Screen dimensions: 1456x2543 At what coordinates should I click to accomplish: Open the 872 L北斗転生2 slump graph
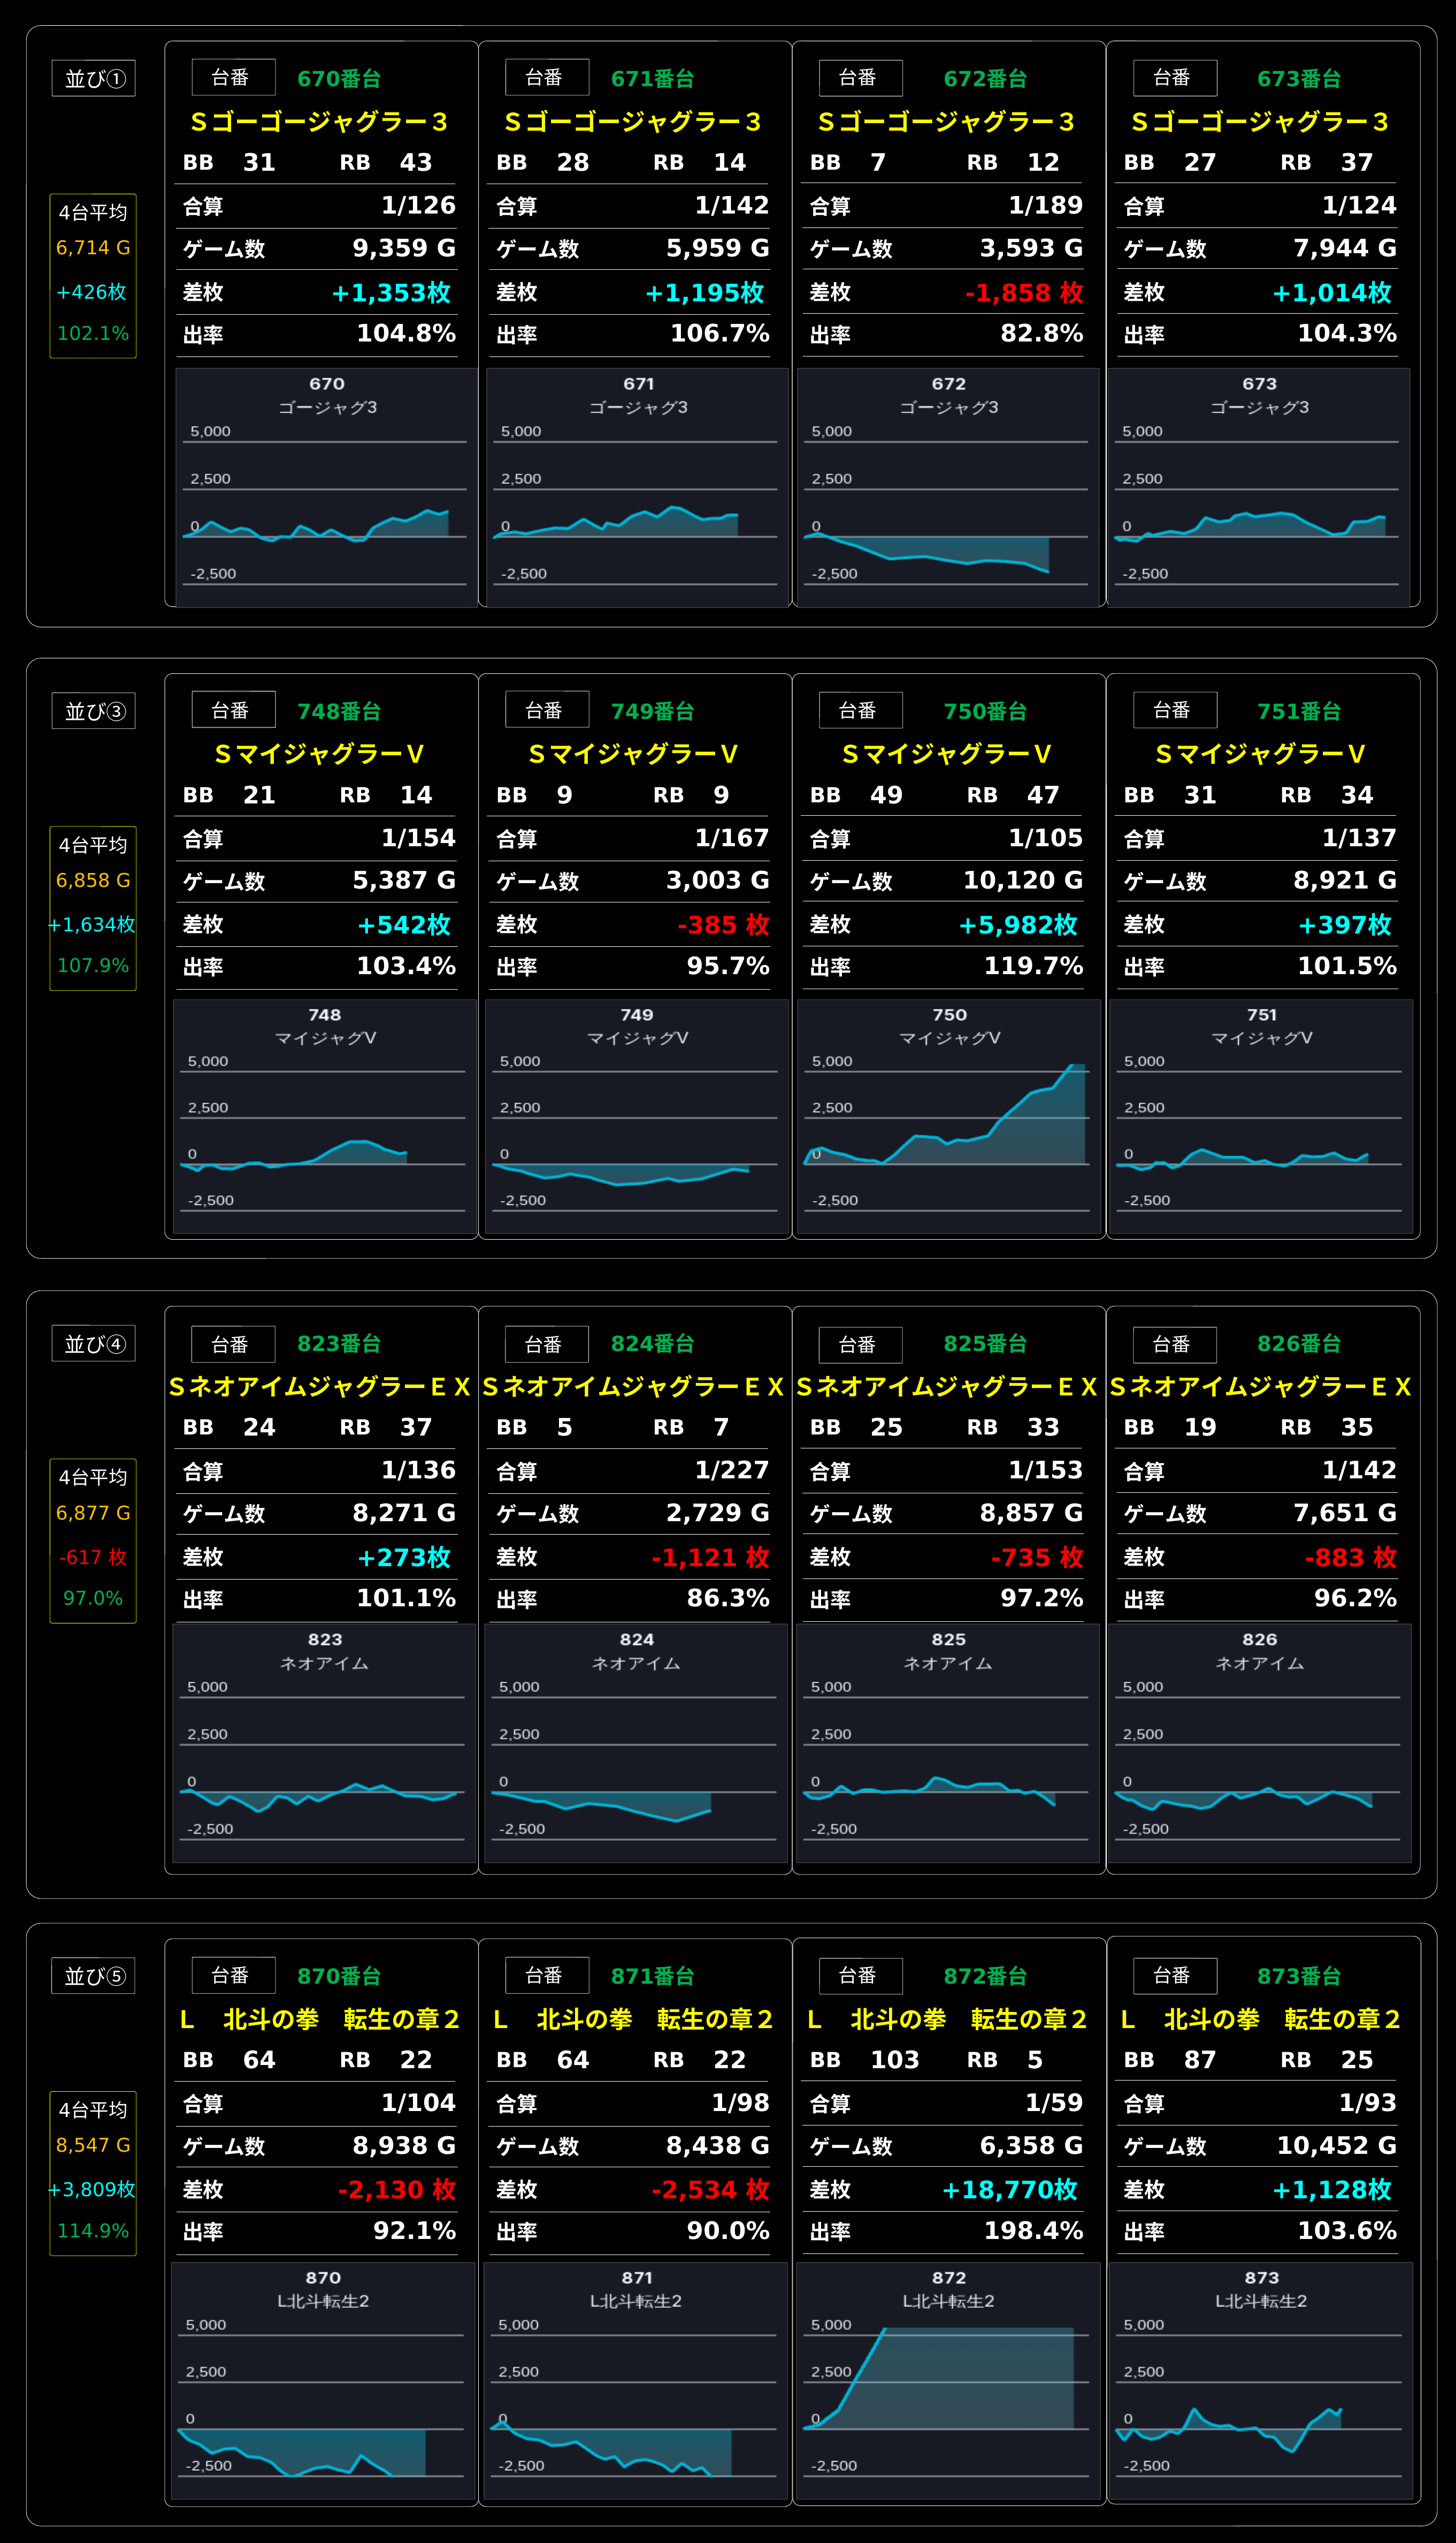(948, 2382)
